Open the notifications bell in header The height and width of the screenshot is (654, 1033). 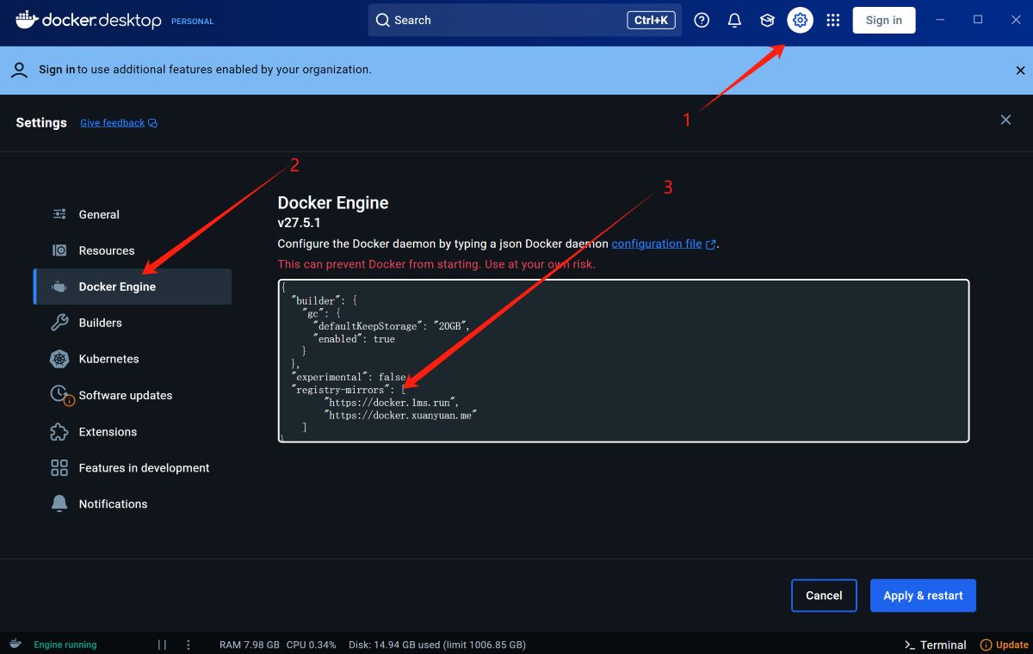click(x=734, y=21)
